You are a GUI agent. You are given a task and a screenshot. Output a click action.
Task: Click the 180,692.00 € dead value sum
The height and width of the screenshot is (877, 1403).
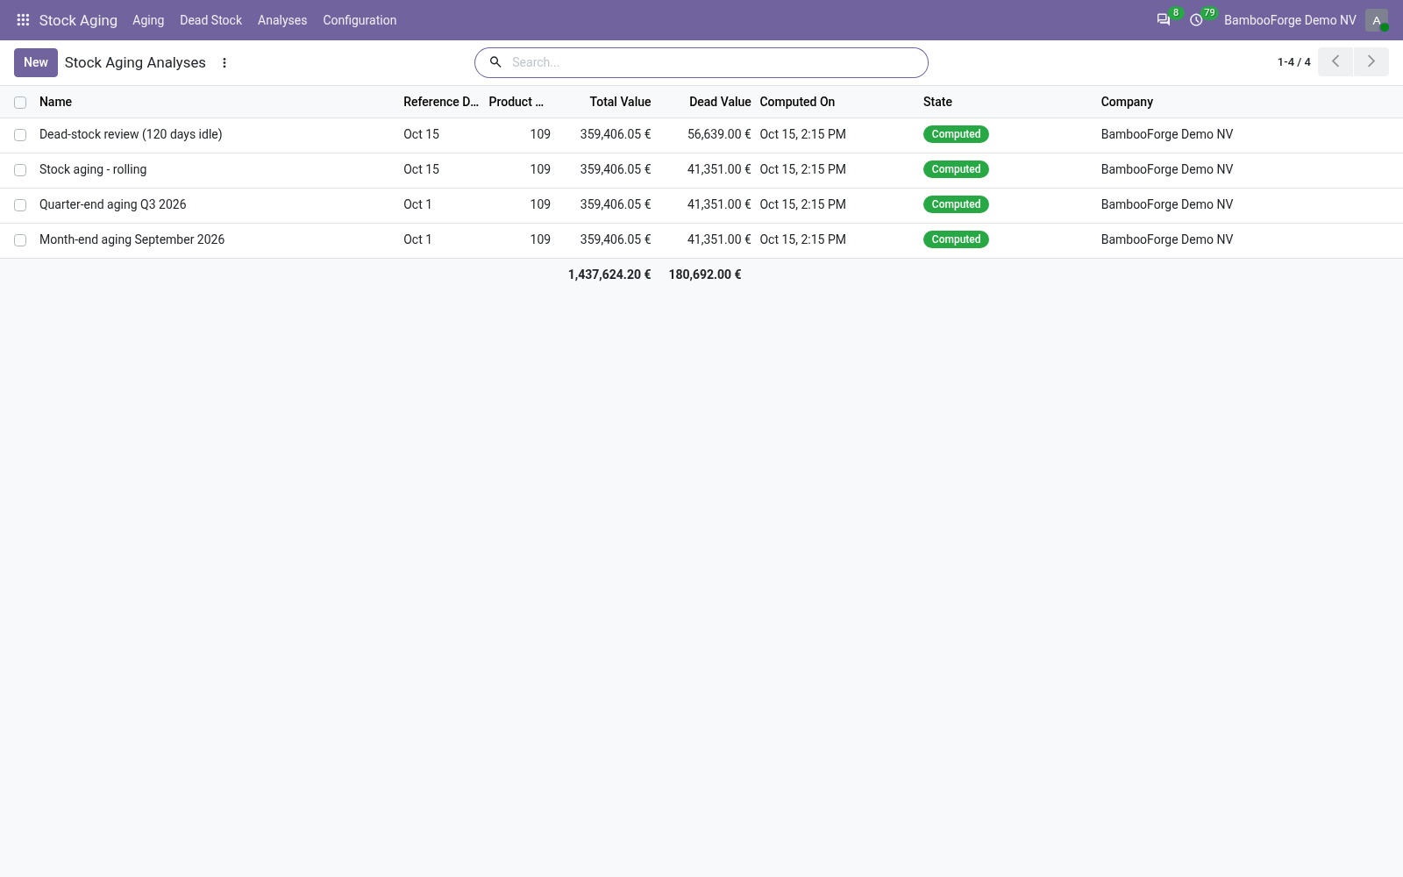tap(705, 275)
